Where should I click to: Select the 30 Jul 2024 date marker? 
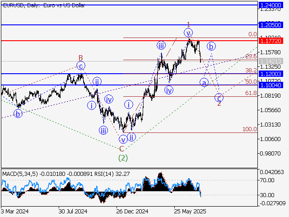tap(73, 211)
